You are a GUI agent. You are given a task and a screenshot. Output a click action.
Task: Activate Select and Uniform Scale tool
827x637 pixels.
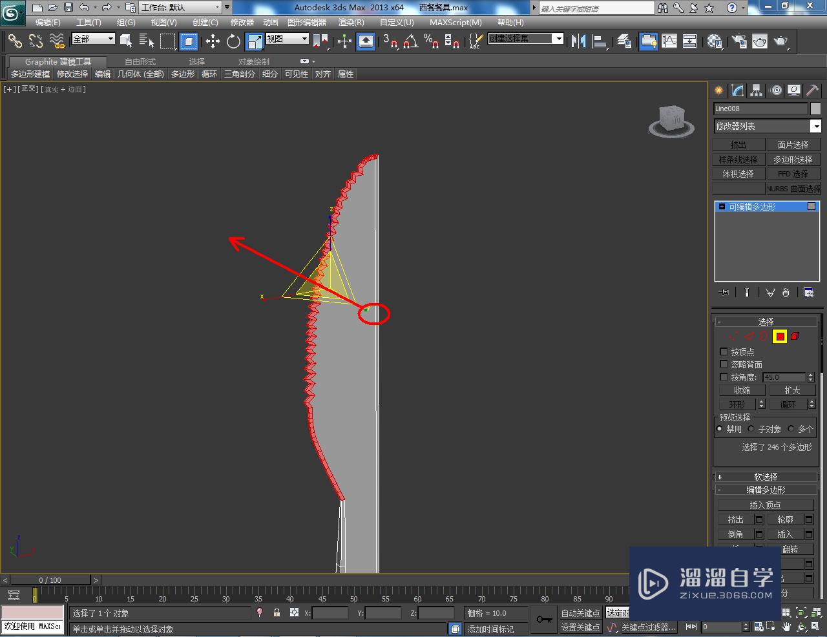pos(255,41)
